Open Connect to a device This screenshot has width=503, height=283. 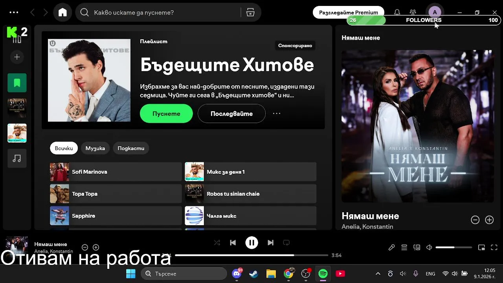[417, 247]
